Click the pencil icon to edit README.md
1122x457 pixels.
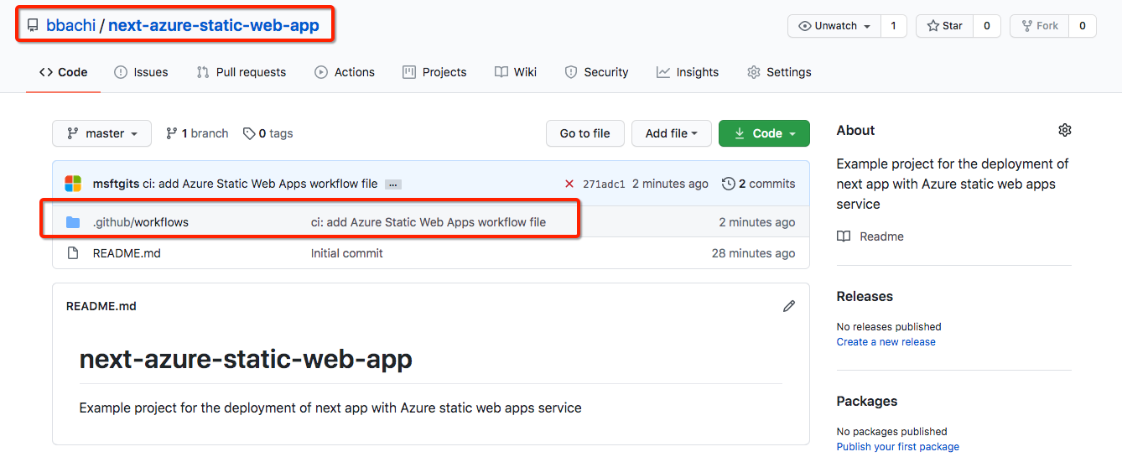(788, 306)
